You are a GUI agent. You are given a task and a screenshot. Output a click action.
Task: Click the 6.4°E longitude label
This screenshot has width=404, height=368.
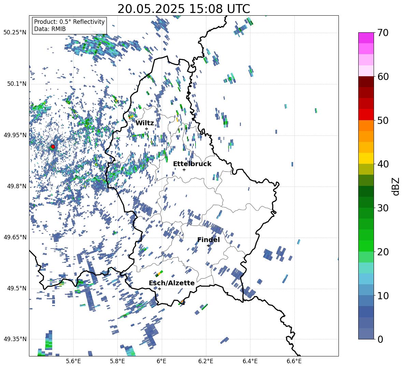[x=250, y=361]
